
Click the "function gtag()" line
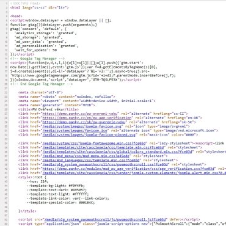pyautogui.click(x=54, y=24)
